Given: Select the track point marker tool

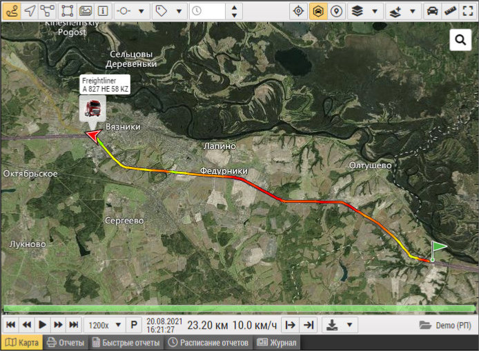Looking at the screenshot, I should [x=124, y=11].
